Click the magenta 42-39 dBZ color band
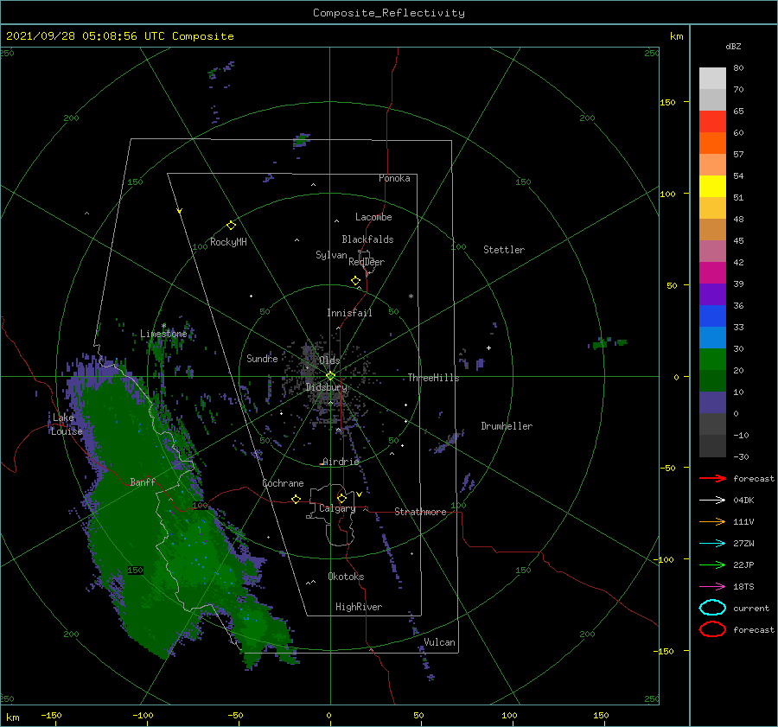Viewport: 778px width, 727px height. click(712, 273)
